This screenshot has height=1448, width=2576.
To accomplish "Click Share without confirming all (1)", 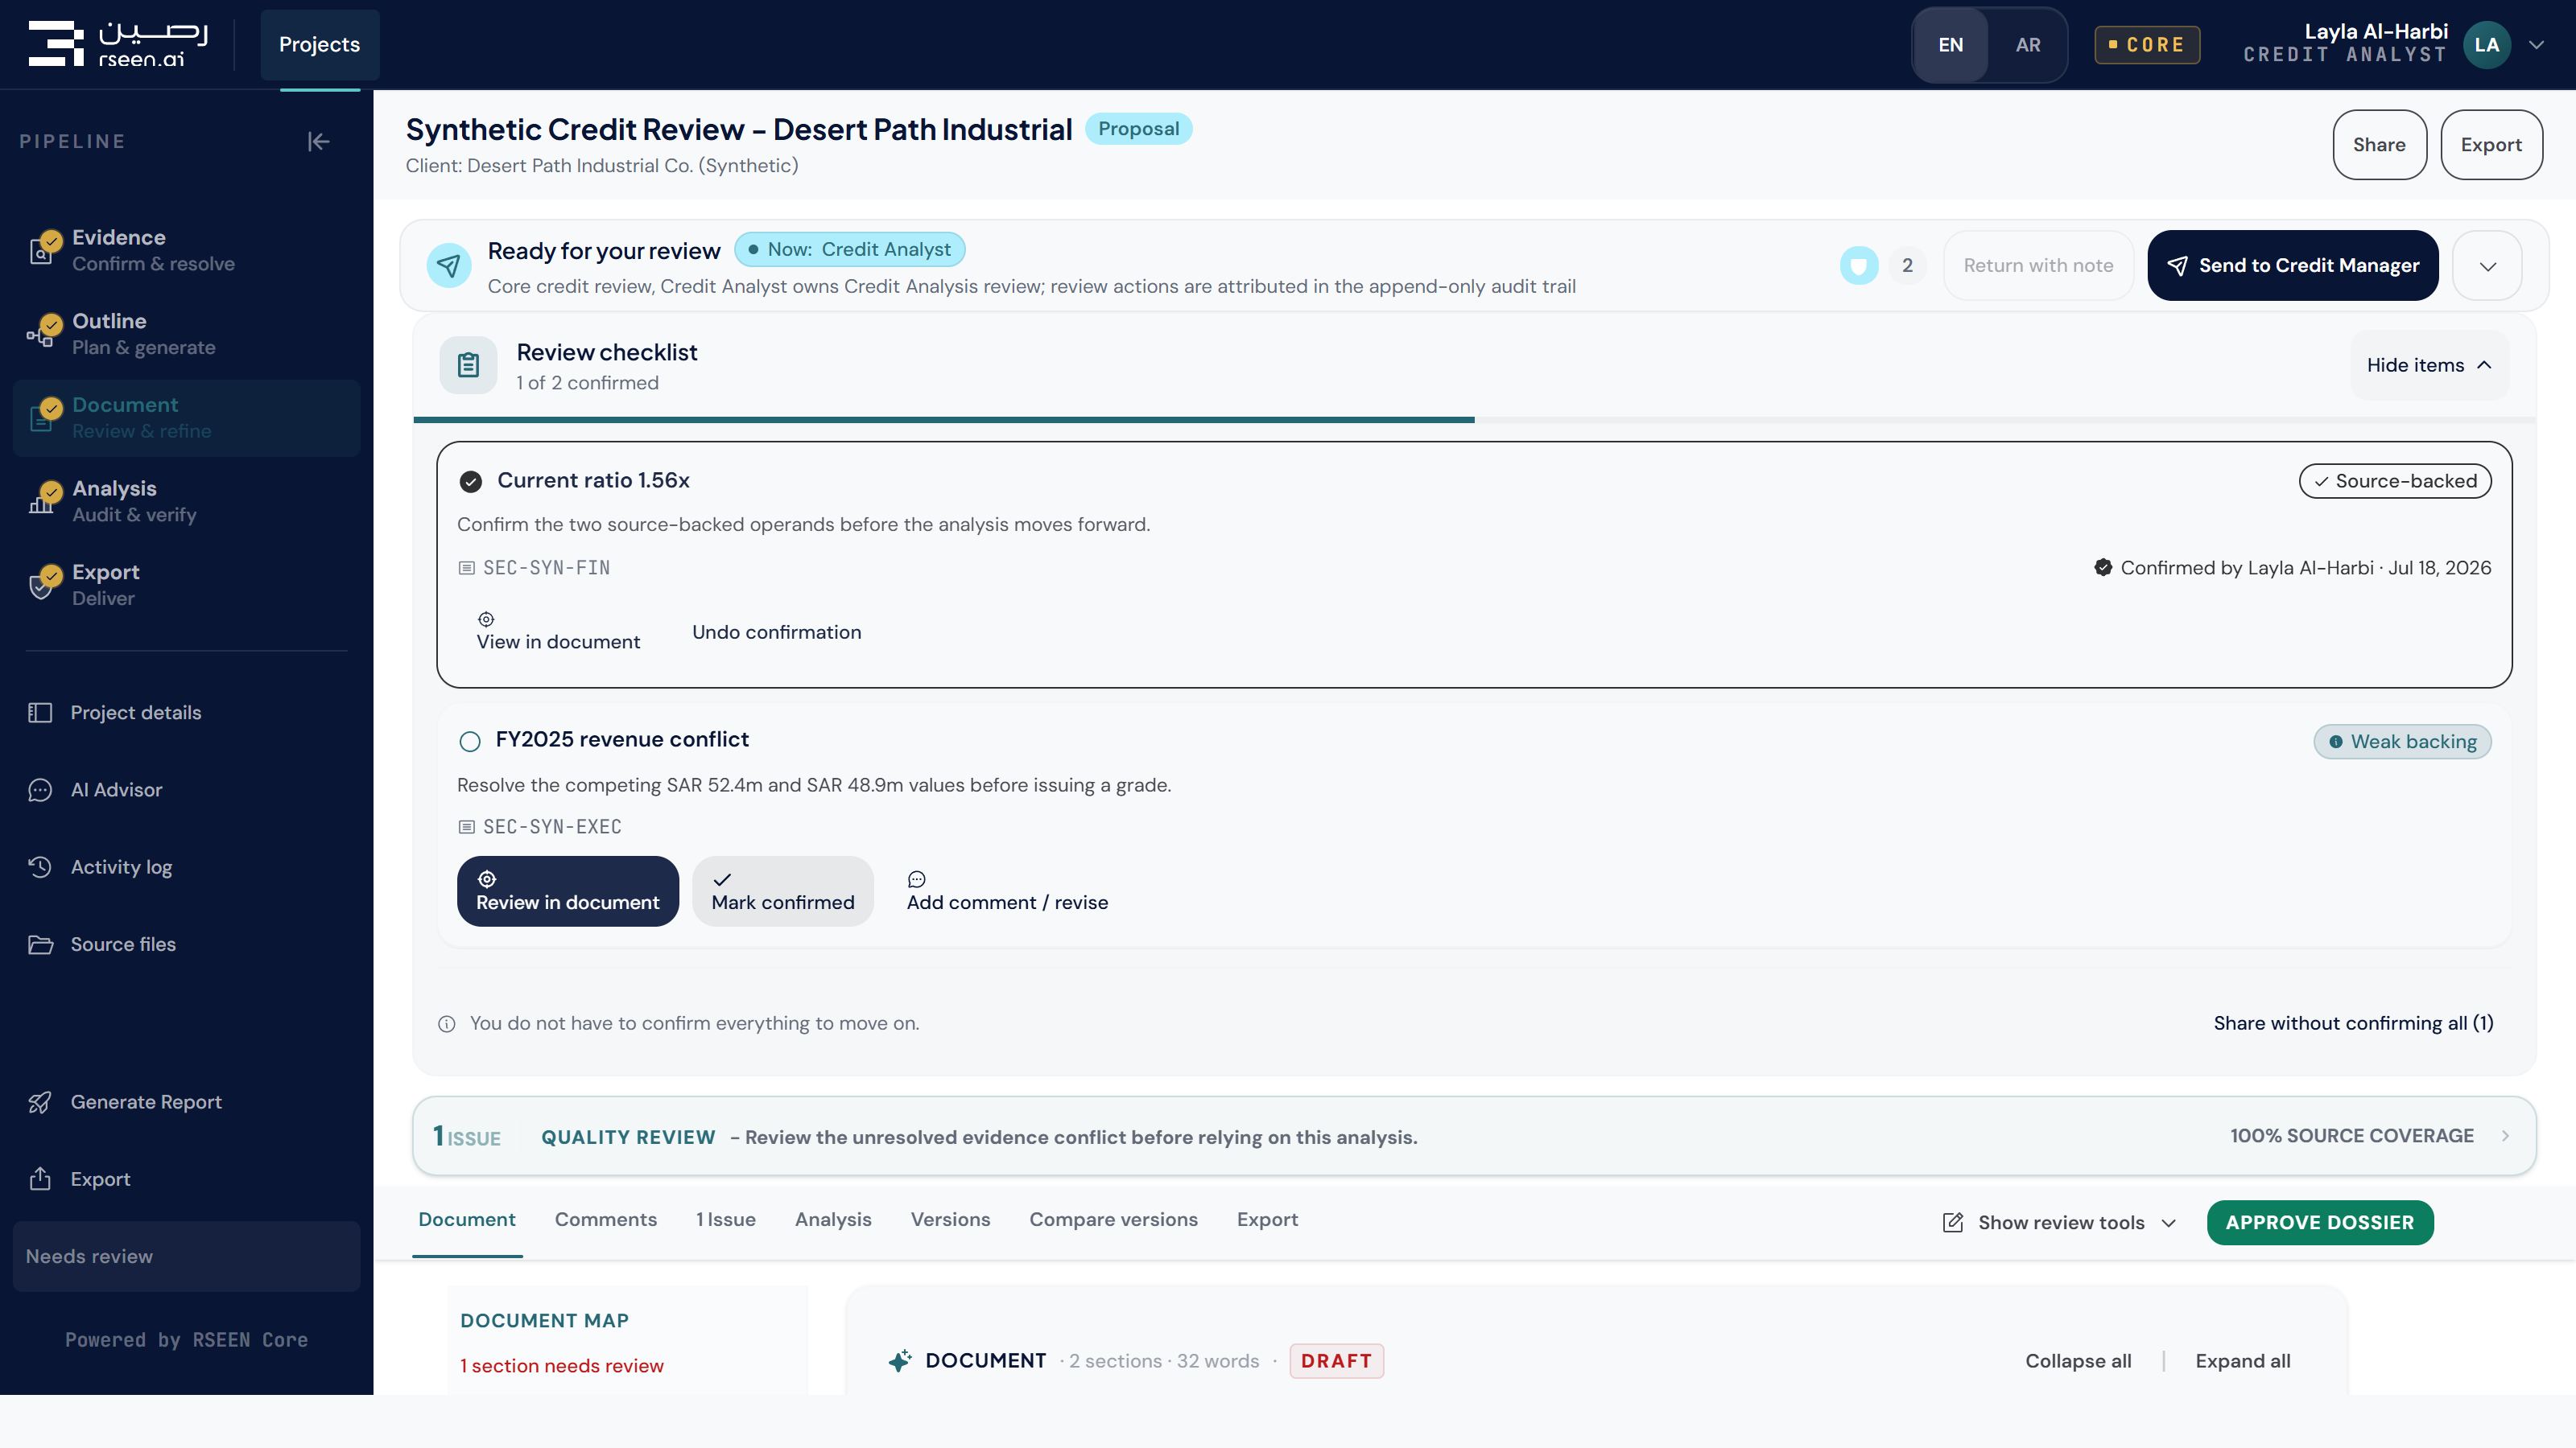I will [x=2353, y=1023].
